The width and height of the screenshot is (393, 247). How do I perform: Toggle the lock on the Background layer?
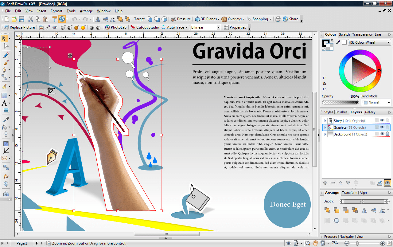coord(387,134)
